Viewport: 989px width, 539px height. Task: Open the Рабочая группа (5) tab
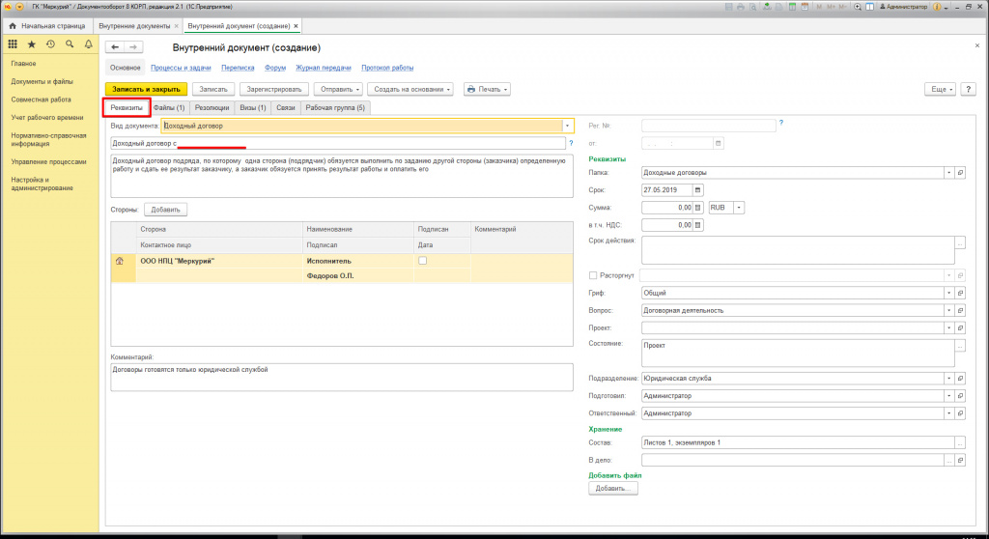click(x=335, y=108)
